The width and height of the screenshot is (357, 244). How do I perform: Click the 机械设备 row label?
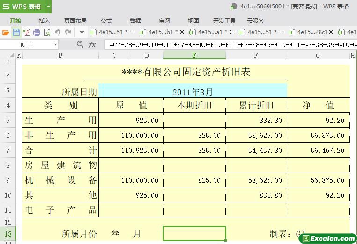coord(60,180)
